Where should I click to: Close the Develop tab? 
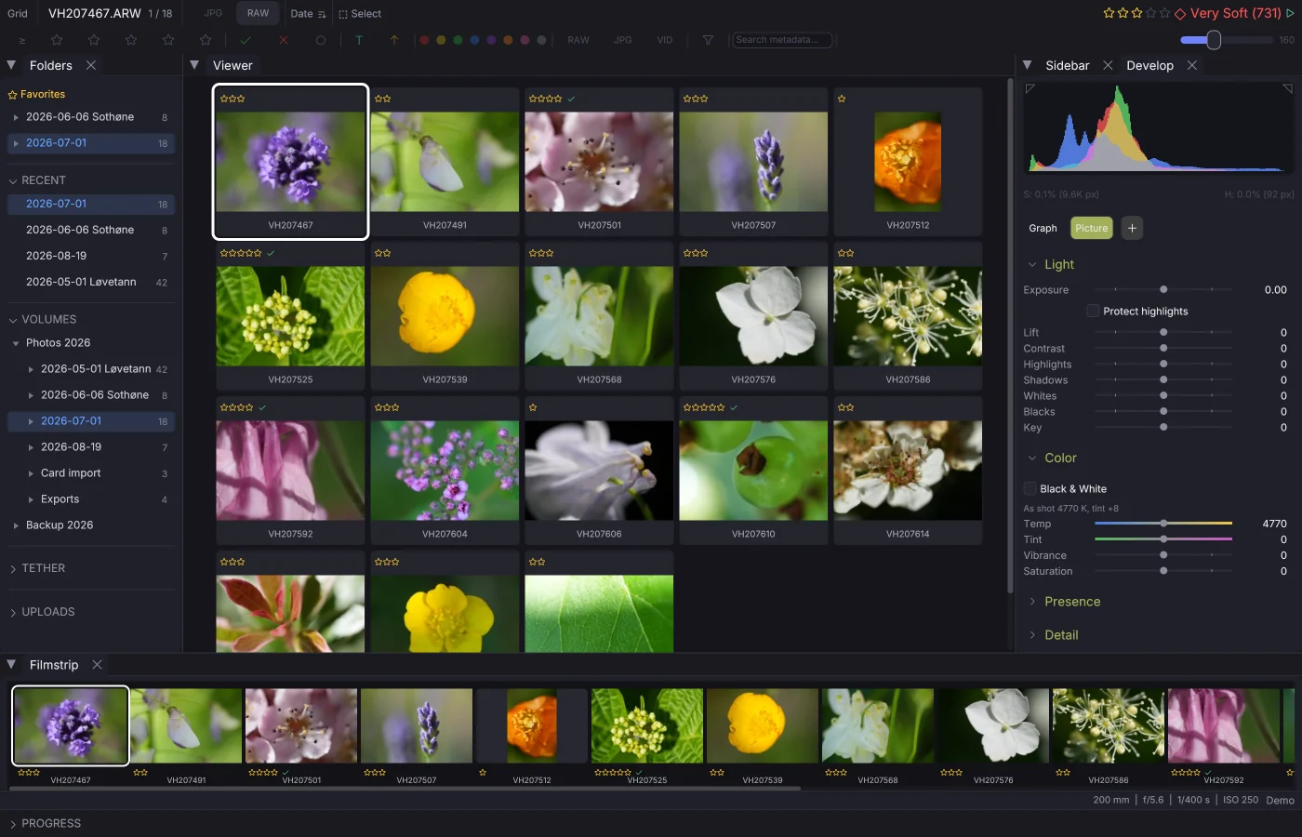(x=1192, y=65)
